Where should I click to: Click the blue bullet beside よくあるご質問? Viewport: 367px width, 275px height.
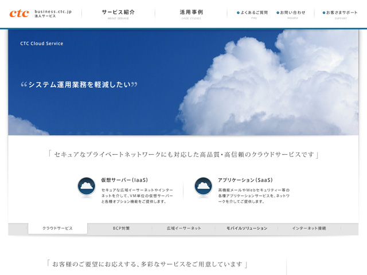click(x=238, y=13)
